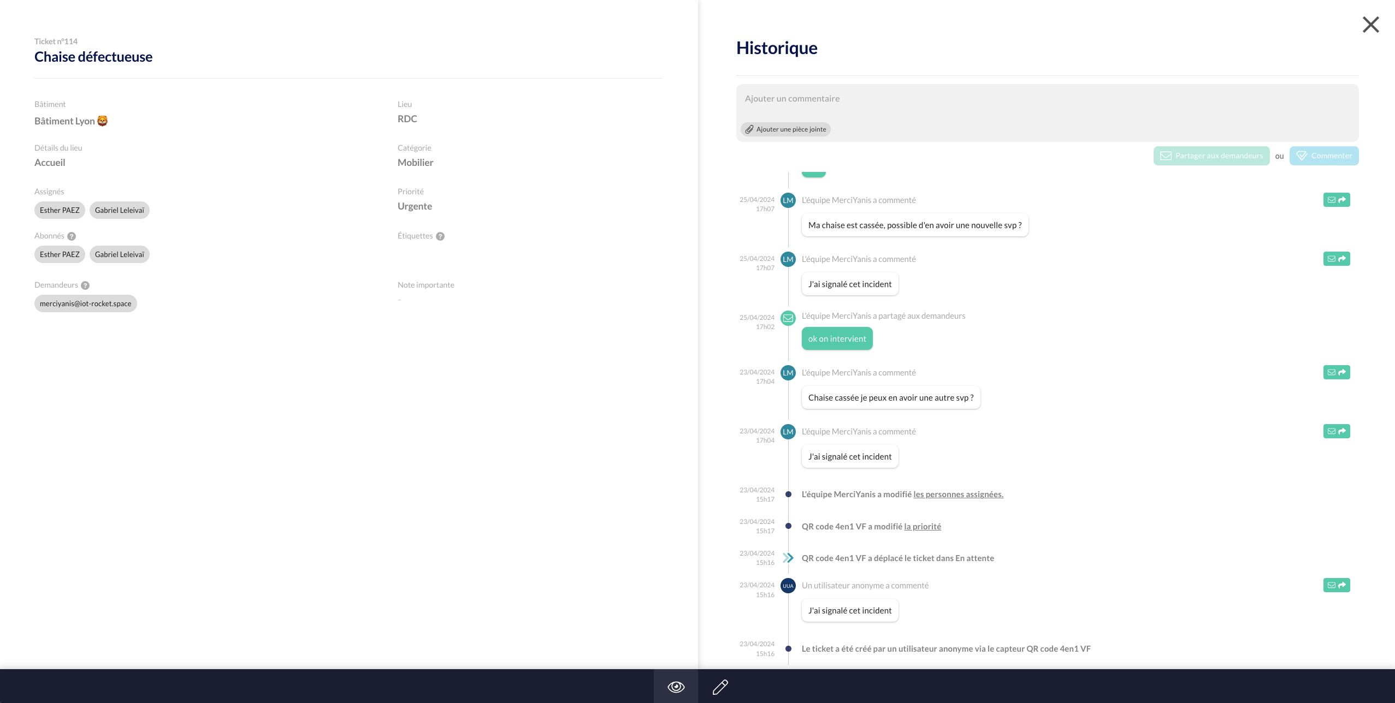Click Esther PAEZ chip under Assignés

pos(60,210)
